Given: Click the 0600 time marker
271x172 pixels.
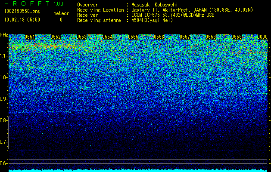Looking at the screenshot, I should 262,37.
